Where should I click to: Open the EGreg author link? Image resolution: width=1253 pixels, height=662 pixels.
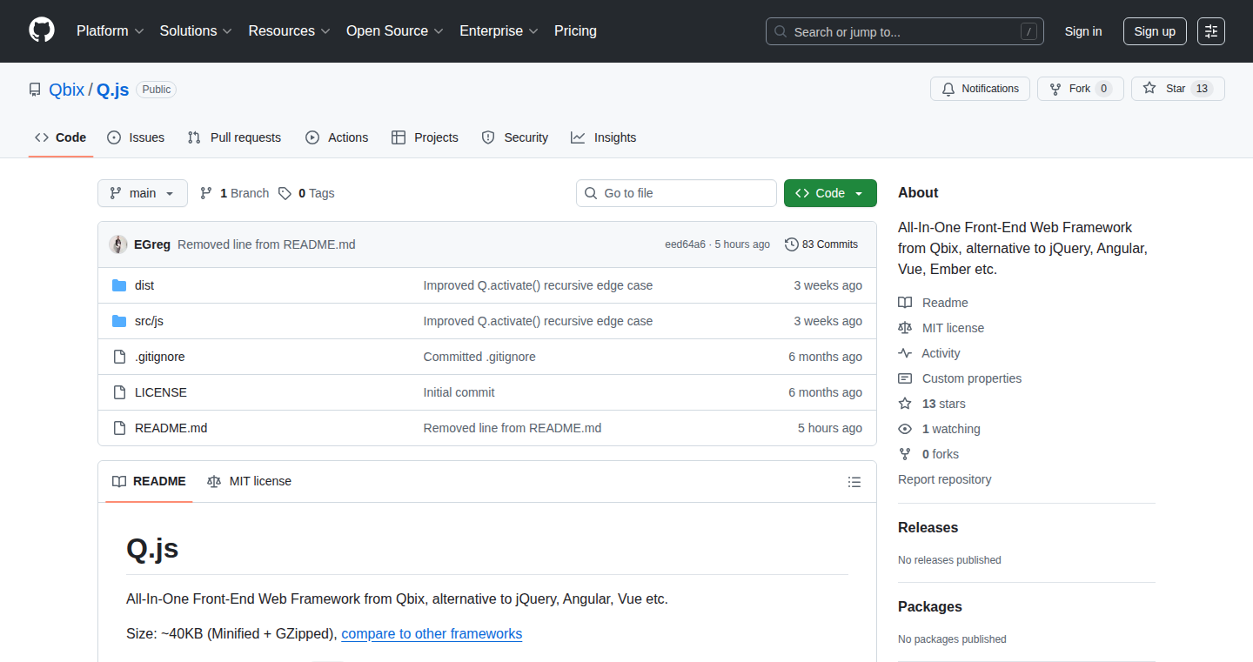152,244
